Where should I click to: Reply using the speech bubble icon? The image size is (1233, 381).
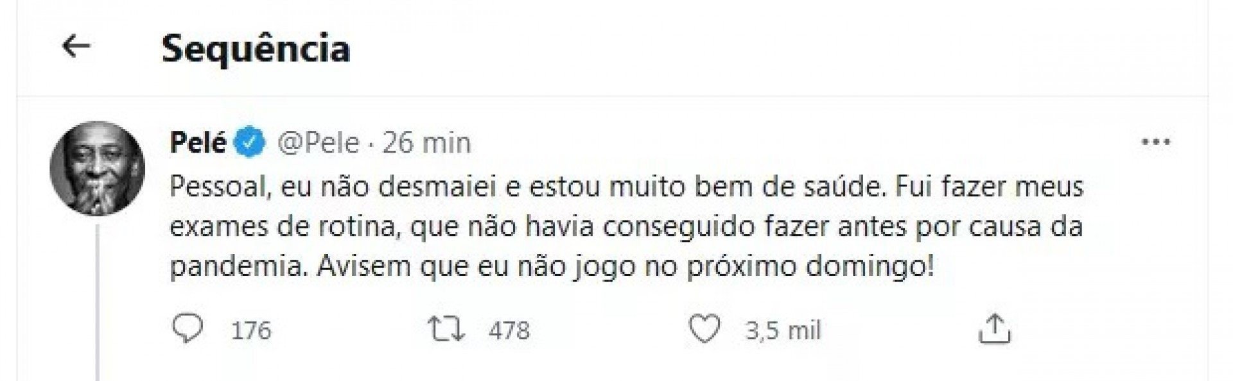pyautogui.click(x=188, y=330)
